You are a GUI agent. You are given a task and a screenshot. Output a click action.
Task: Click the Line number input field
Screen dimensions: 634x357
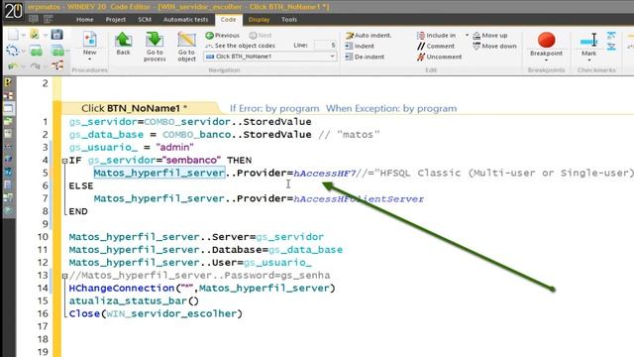tap(326, 45)
